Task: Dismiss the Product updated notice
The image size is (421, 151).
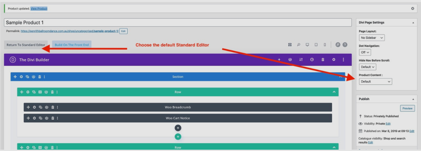Action: 413,8
